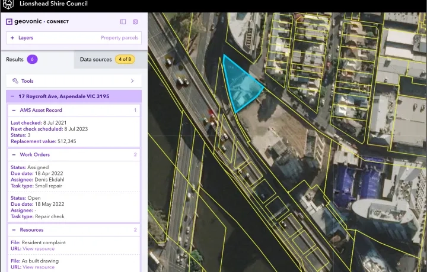Click the AMS Asset Record count 1
Image resolution: width=427 pixels, height=272 pixels.
point(135,110)
